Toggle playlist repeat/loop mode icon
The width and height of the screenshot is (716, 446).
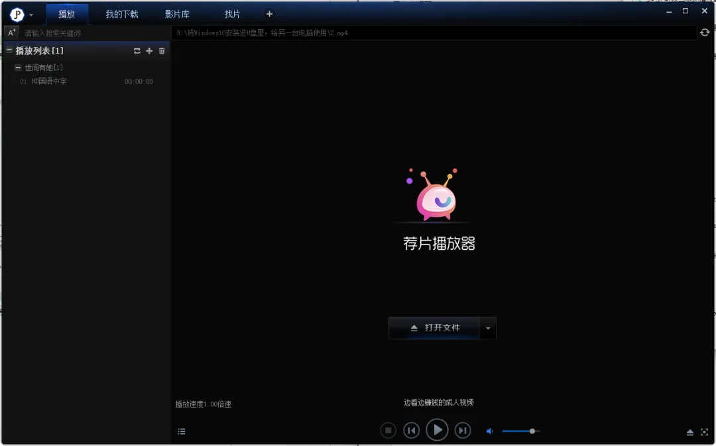[137, 51]
